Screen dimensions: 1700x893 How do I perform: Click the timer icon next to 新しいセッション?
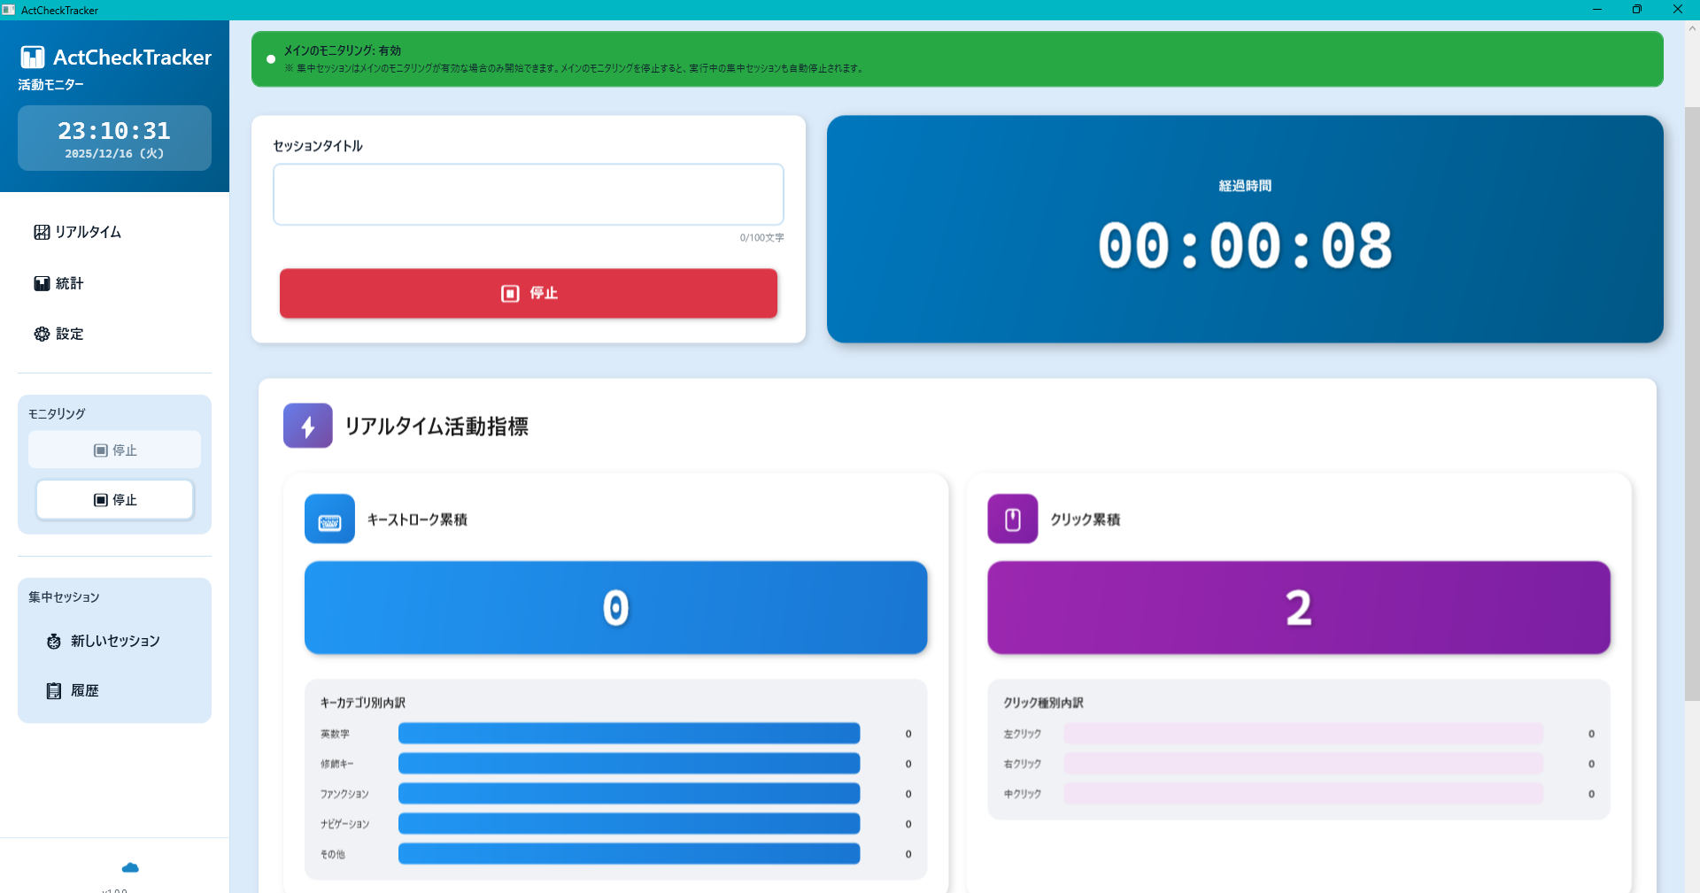coord(54,641)
